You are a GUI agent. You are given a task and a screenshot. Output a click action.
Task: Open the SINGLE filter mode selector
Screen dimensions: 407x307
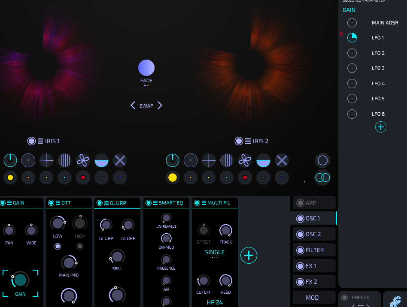point(215,252)
